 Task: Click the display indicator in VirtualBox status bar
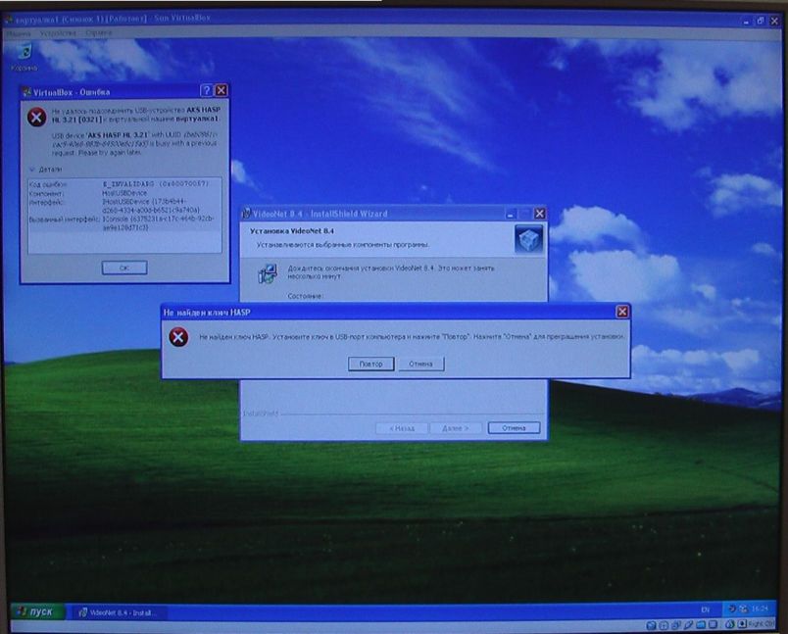pos(713,624)
